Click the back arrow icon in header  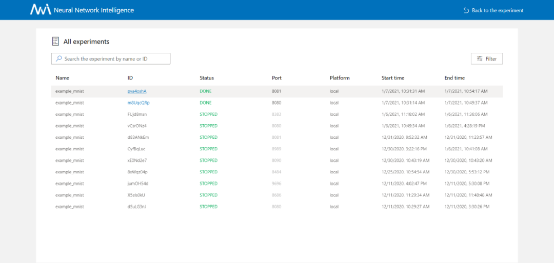[466, 10]
